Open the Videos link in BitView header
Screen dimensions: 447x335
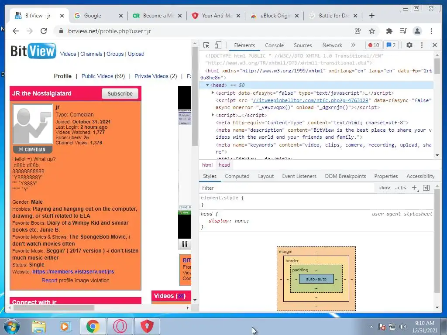[68, 54]
